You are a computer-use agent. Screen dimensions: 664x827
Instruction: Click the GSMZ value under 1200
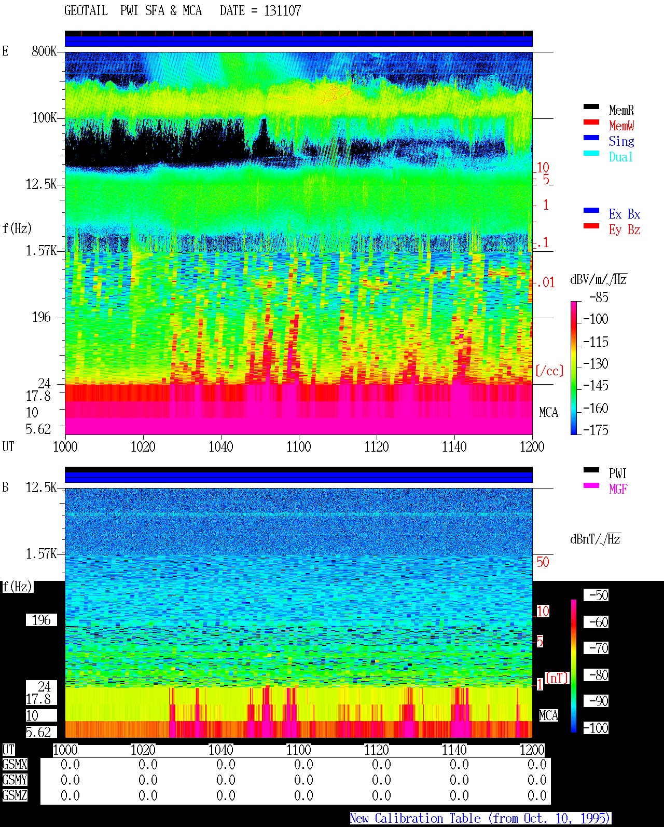(x=537, y=796)
